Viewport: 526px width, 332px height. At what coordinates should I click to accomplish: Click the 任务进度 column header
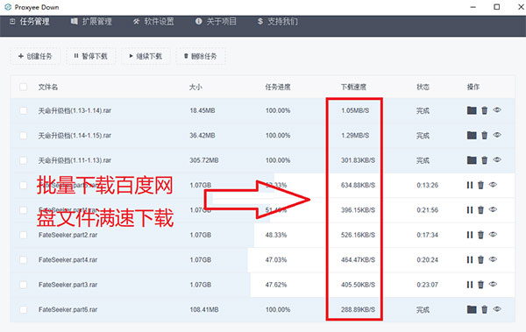pos(278,88)
